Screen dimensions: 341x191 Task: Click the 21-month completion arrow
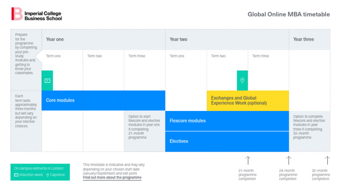[248, 160]
